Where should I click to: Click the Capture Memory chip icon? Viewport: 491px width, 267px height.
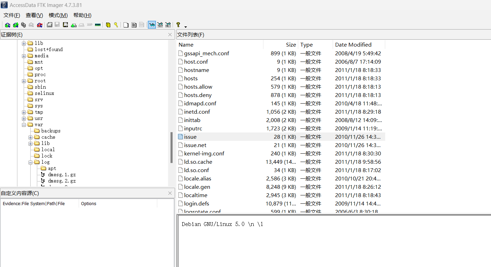coord(98,25)
